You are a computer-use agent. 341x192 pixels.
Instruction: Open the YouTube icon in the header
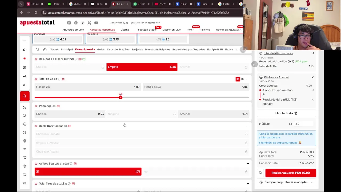pos(96,23)
